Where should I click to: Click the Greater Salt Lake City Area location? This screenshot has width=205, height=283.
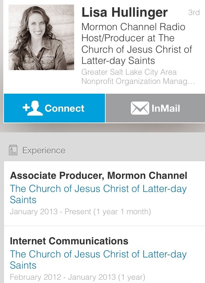[129, 72]
